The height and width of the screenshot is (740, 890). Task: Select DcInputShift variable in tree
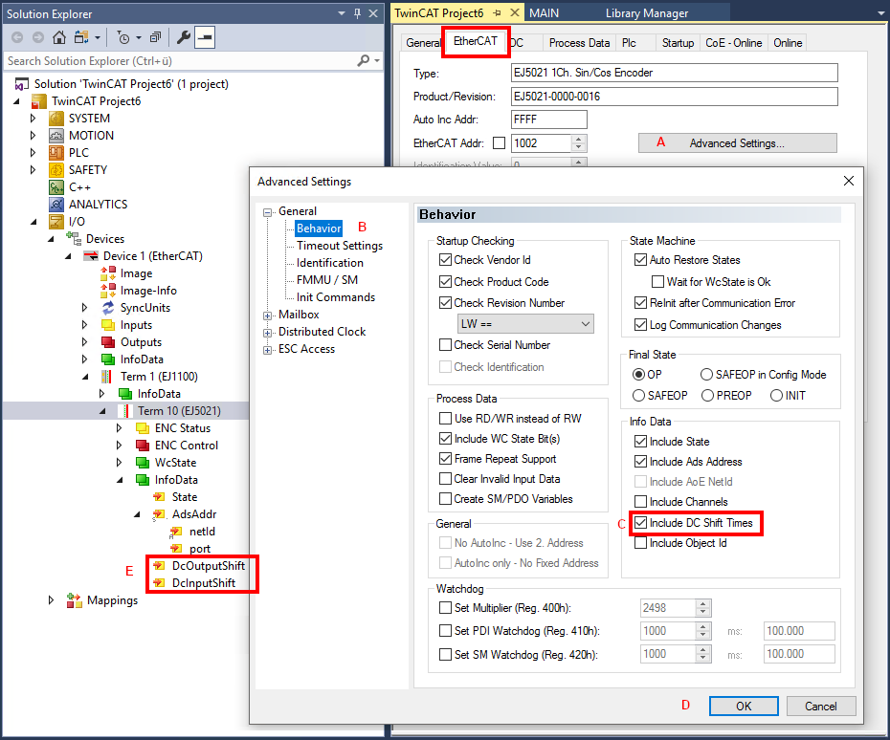[203, 583]
